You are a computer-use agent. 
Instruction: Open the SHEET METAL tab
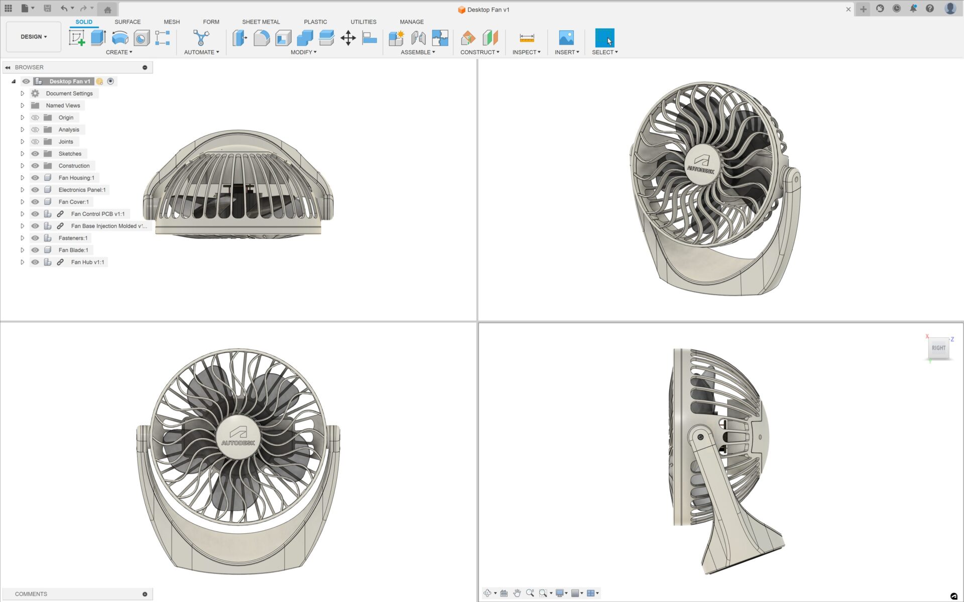[x=261, y=22]
